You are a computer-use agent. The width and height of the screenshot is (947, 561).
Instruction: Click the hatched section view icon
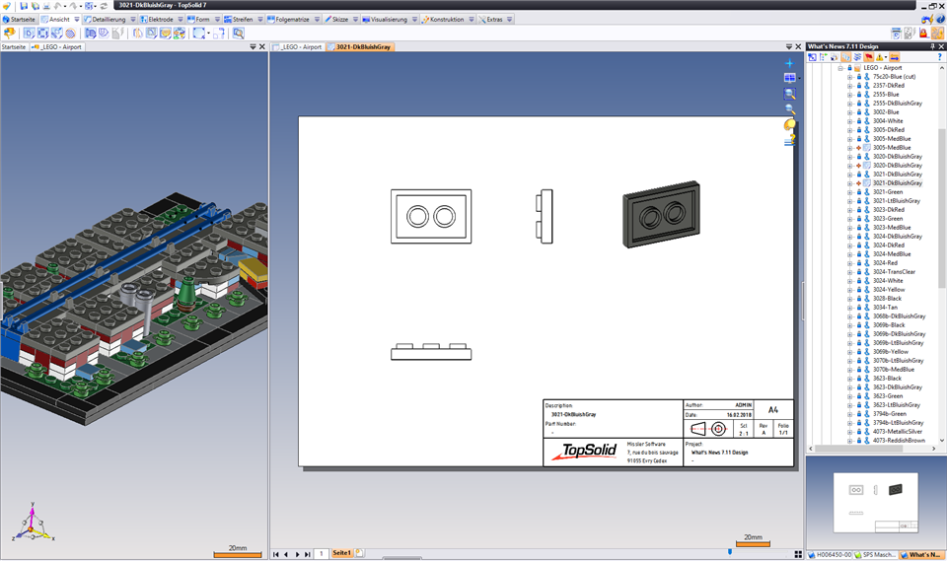tap(71, 34)
